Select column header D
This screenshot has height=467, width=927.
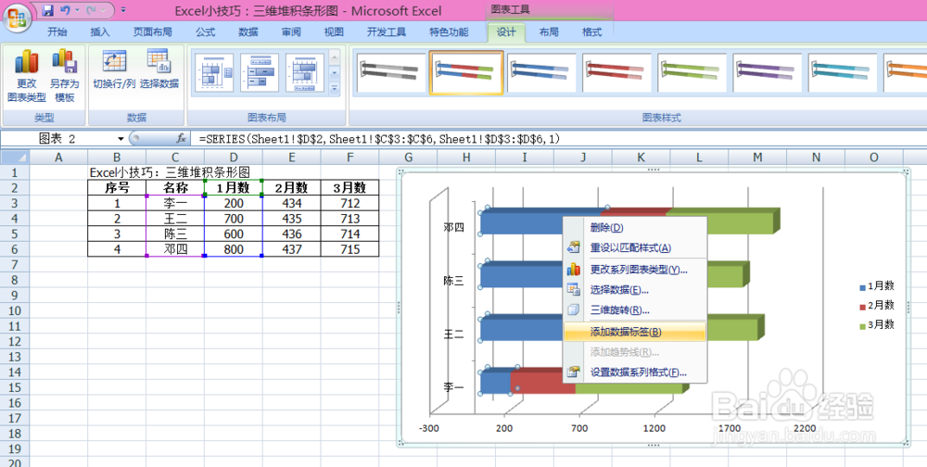click(234, 157)
